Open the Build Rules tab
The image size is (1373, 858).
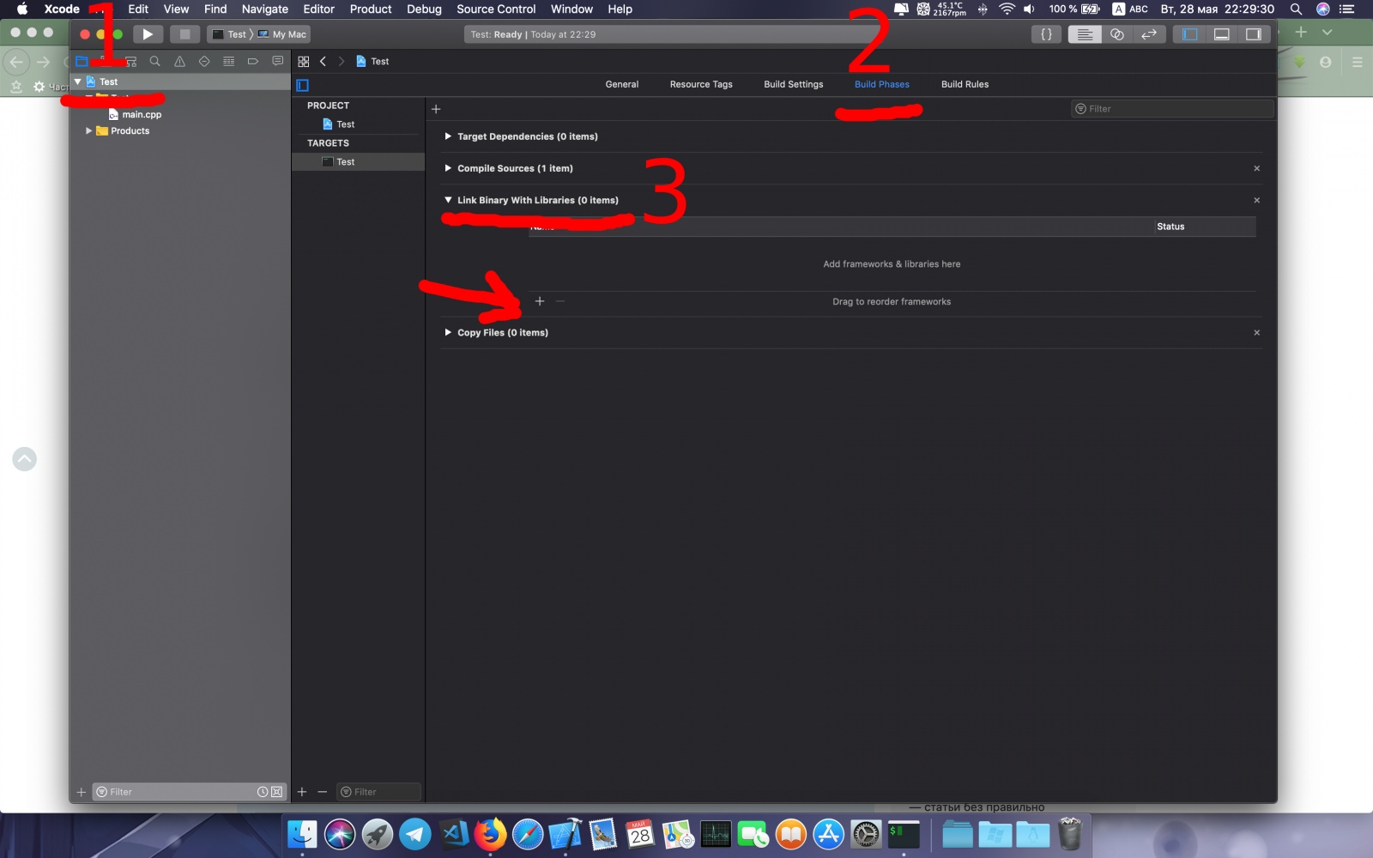pos(965,85)
